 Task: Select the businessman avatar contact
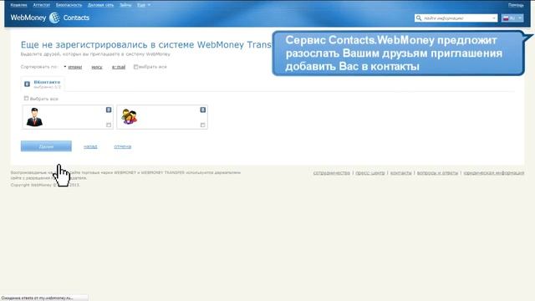click(x=34, y=117)
